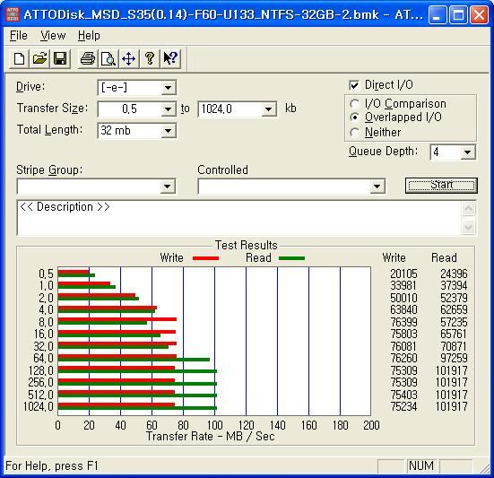494x478 pixels.
Task: Click inside the Description text box
Action: click(x=239, y=218)
